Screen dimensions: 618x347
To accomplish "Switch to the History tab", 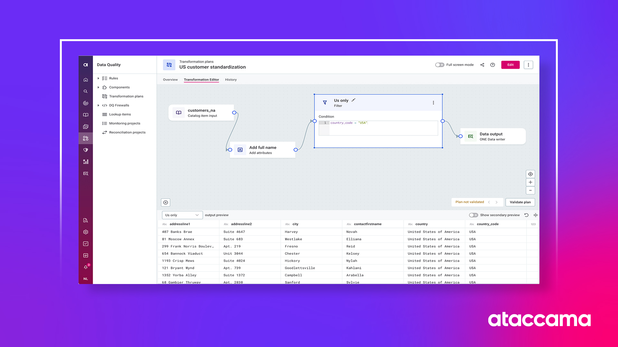I will pyautogui.click(x=231, y=80).
